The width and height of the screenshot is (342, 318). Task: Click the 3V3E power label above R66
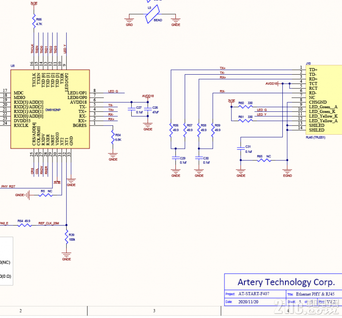tap(34, 3)
